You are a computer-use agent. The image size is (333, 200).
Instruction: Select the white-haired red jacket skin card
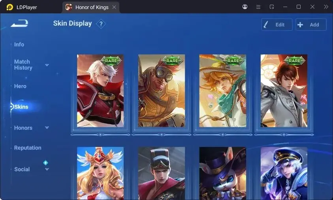tap(100, 91)
